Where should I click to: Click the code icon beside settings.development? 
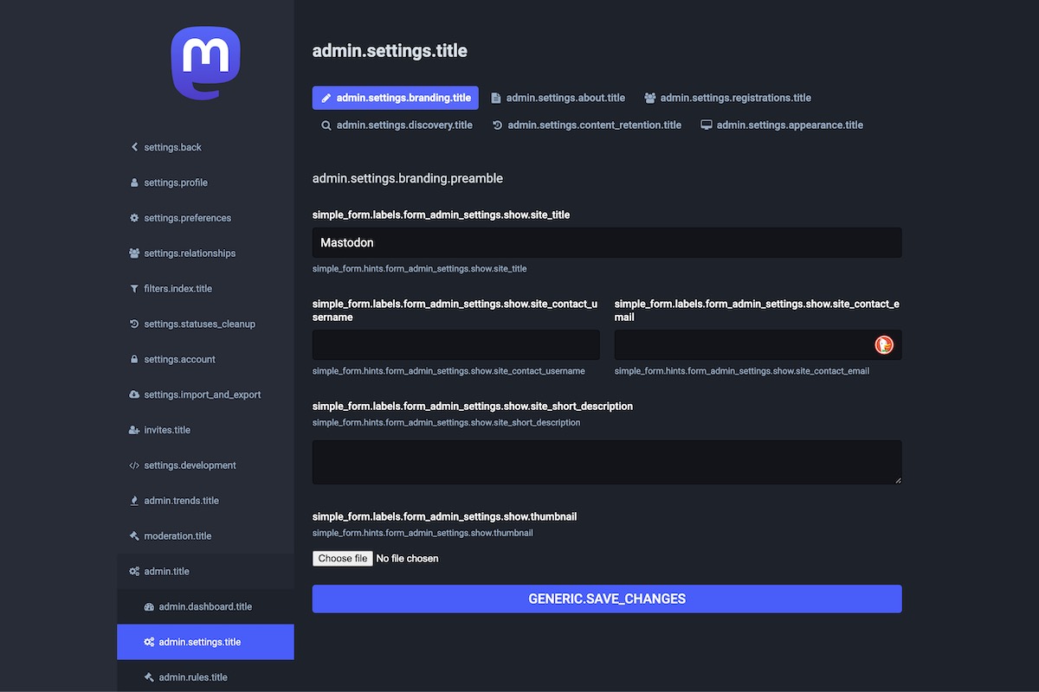(x=134, y=465)
